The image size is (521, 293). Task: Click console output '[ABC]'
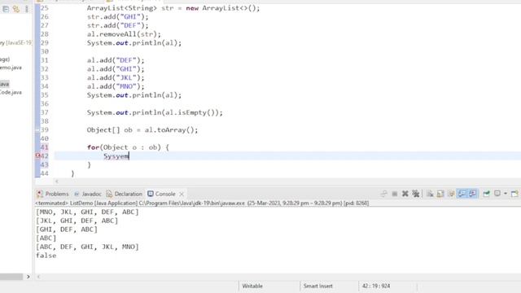(x=46, y=238)
